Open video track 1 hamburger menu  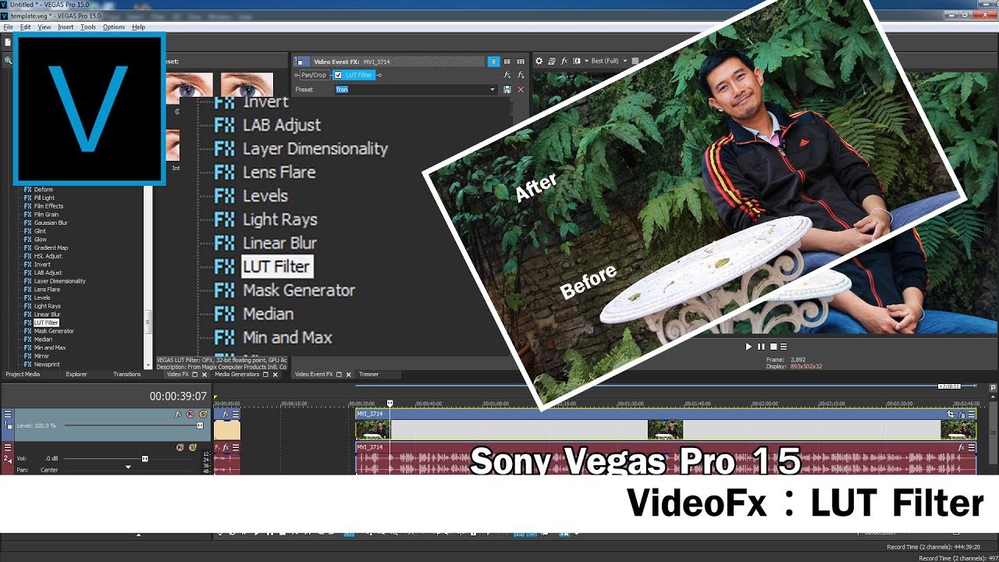[8, 414]
